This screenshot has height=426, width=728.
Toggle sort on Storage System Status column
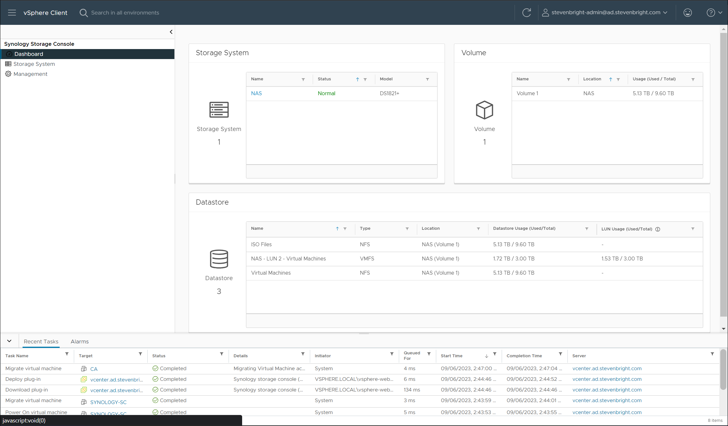[x=358, y=79]
